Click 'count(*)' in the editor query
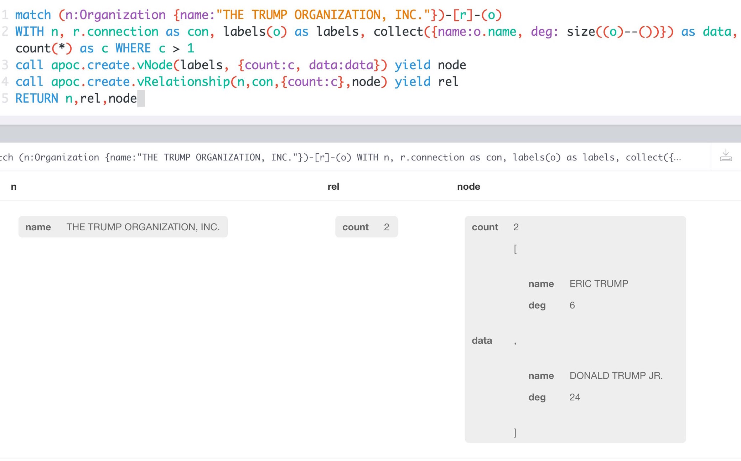This screenshot has width=741, height=461. click(x=43, y=48)
